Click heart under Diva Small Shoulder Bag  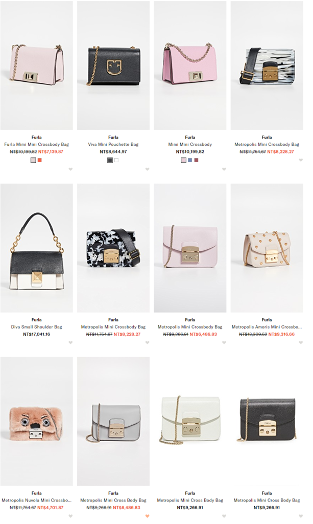pos(70,342)
